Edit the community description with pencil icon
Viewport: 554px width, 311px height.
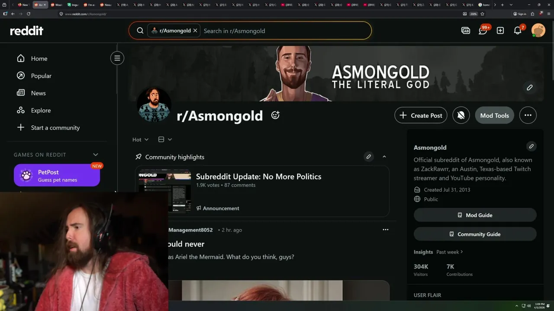pyautogui.click(x=531, y=146)
